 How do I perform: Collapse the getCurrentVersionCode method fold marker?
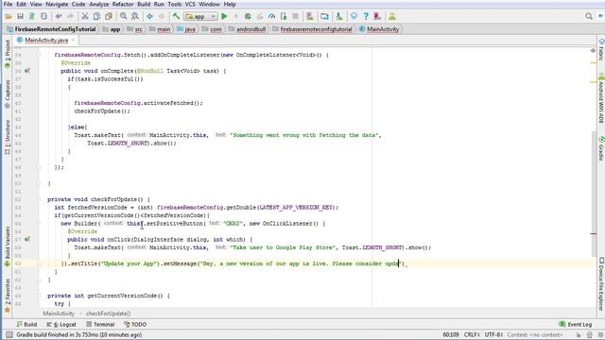39,296
